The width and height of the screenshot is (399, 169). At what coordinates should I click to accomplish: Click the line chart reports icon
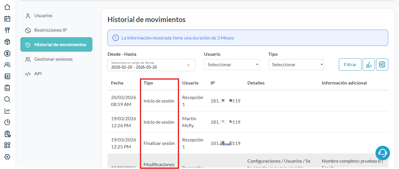7,111
